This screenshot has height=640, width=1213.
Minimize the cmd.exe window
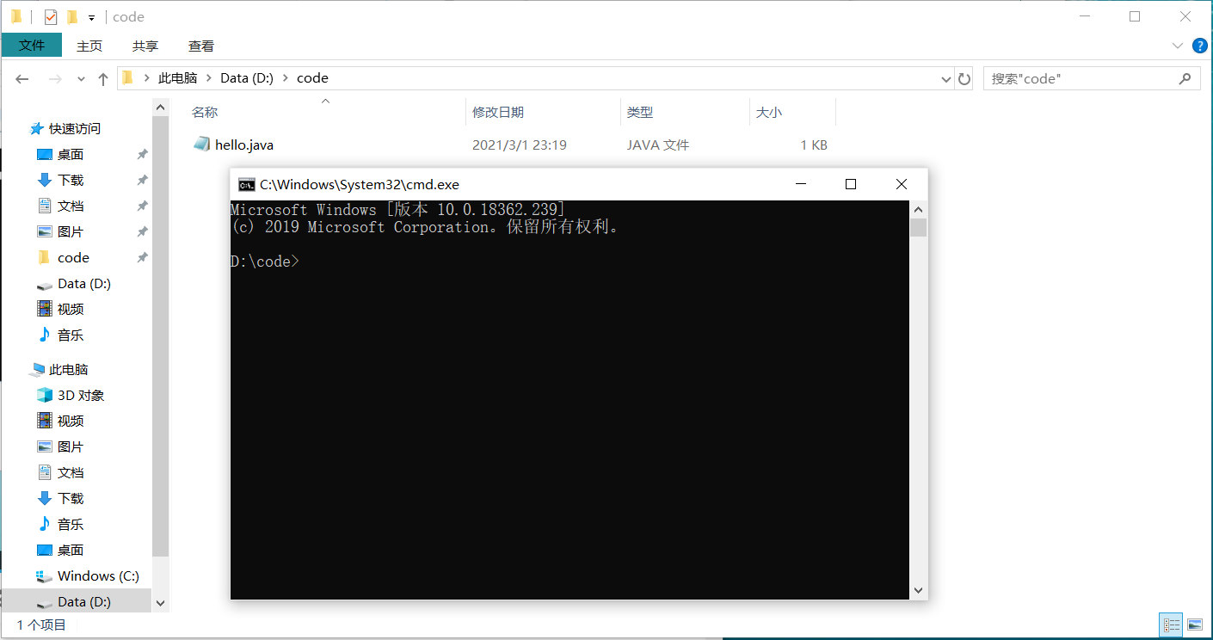(x=800, y=184)
